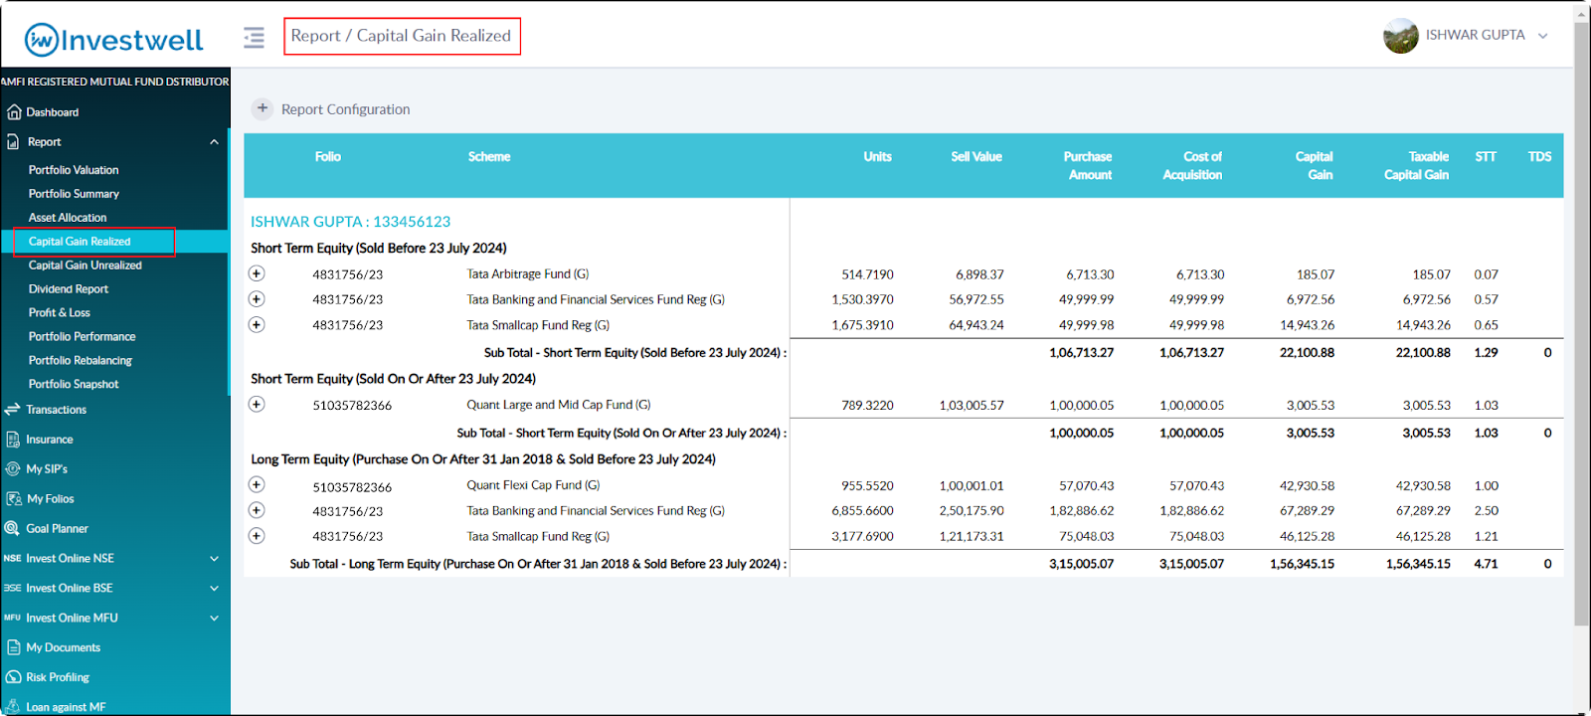Toggle the hamburger sidebar menu icon
This screenshot has height=716, width=1591.
point(255,38)
